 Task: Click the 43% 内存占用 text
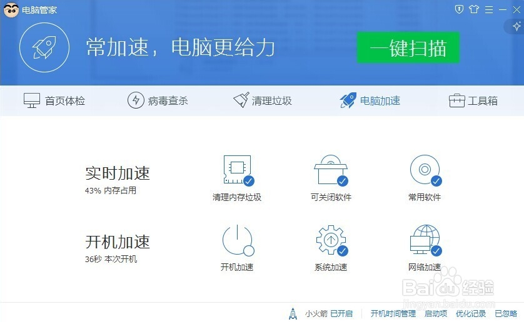[111, 190]
